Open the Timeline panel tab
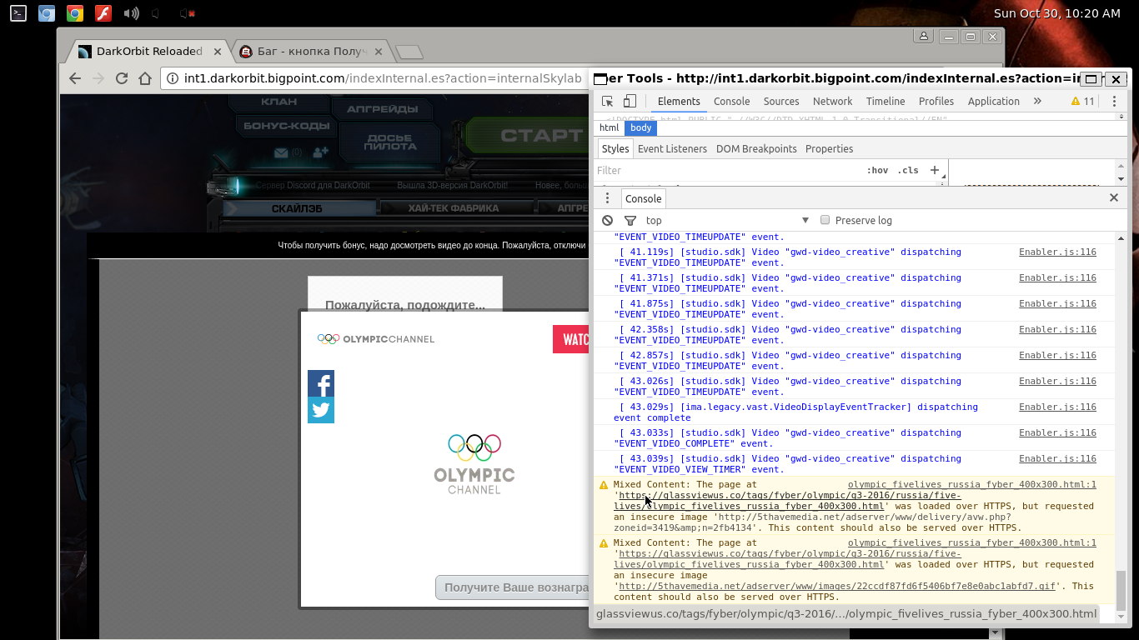This screenshot has width=1139, height=640. pyautogui.click(x=886, y=101)
